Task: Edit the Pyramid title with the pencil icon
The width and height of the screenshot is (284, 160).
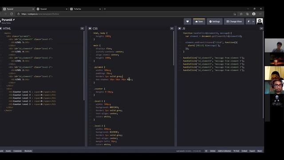Action: click(14, 20)
